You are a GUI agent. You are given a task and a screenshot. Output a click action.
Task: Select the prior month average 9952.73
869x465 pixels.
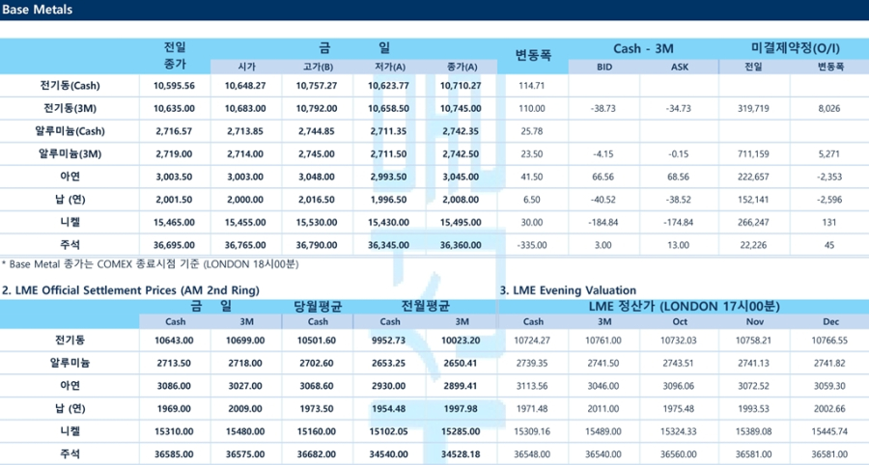point(388,341)
